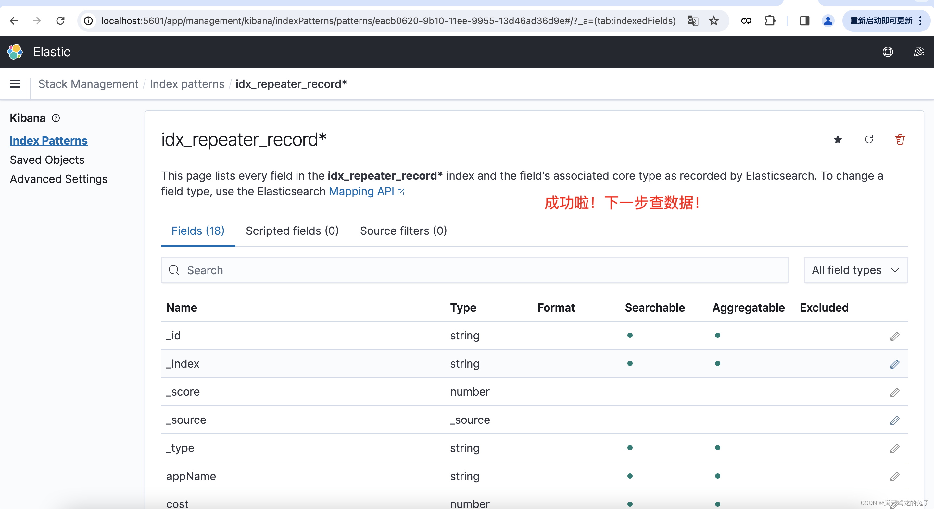Bookmark this page with the star
The image size is (934, 509).
click(713, 21)
